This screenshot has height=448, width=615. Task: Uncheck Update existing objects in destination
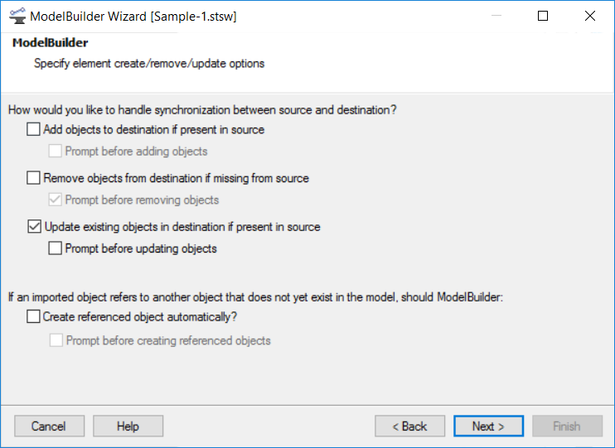[x=34, y=226]
